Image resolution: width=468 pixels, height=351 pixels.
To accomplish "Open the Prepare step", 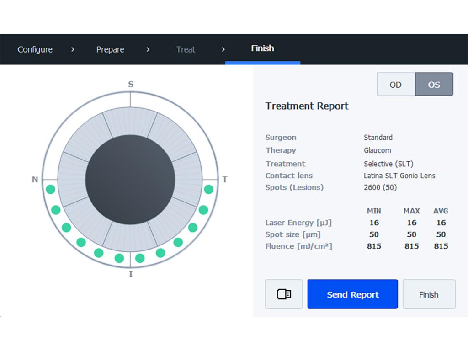I will (x=110, y=49).
